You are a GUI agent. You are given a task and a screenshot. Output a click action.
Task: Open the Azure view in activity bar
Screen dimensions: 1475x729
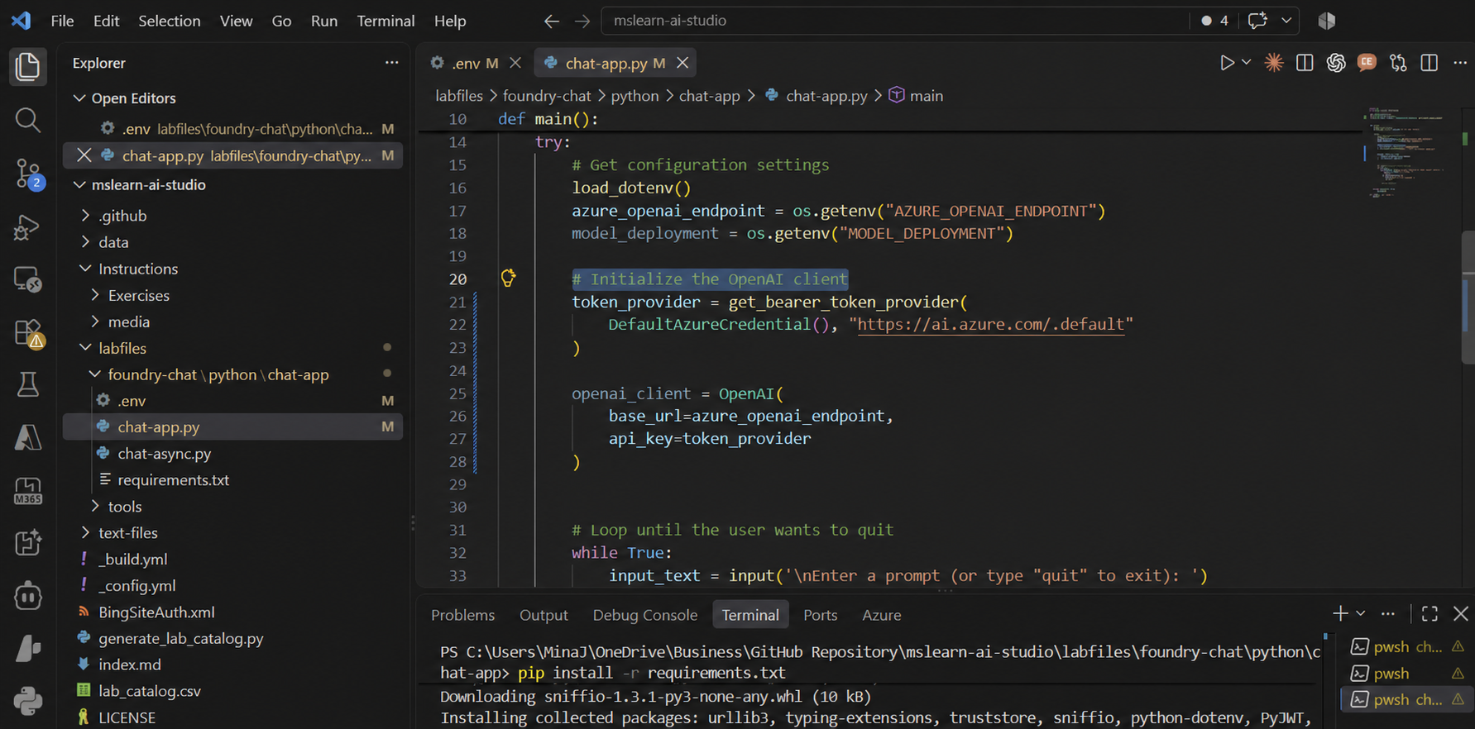[x=27, y=437]
